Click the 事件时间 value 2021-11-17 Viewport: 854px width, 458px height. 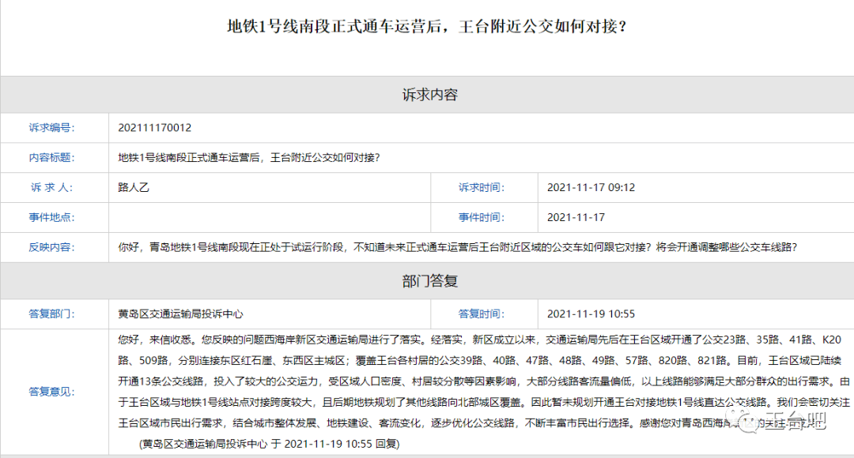pos(576,217)
